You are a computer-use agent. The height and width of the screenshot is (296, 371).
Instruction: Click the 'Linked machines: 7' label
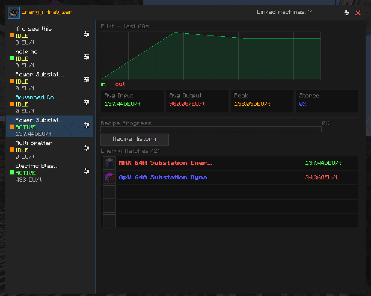pyautogui.click(x=284, y=12)
